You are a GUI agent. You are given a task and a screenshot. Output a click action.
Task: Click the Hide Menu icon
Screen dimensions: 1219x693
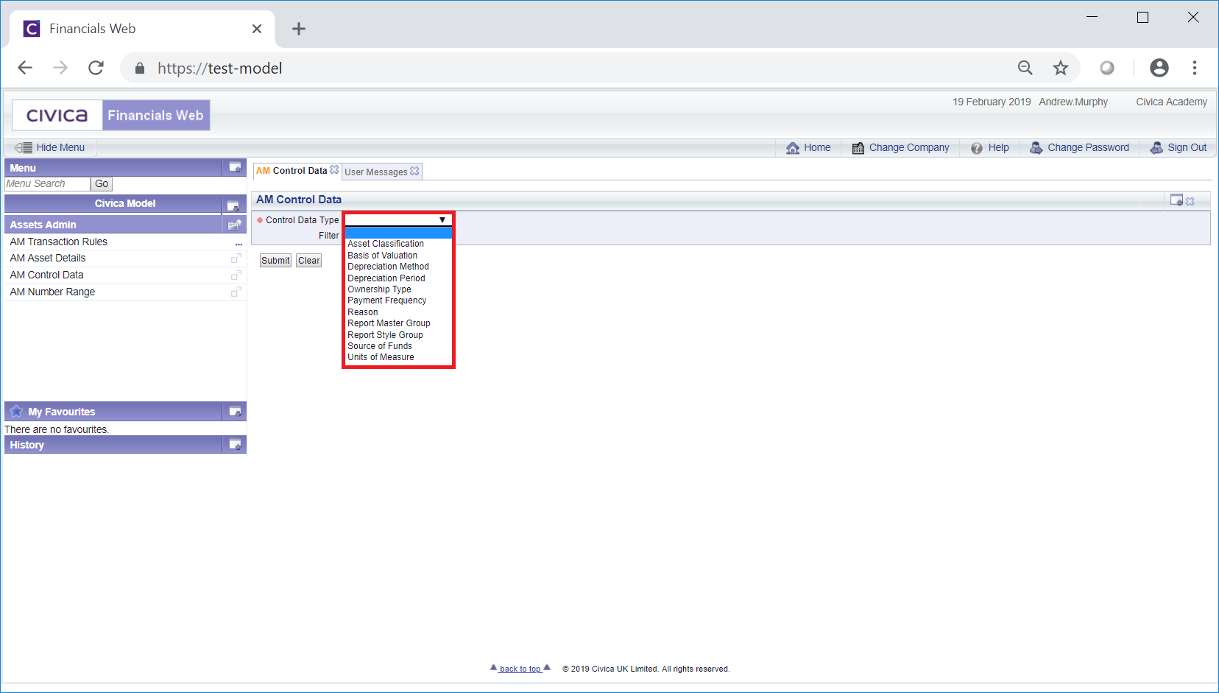tap(23, 147)
